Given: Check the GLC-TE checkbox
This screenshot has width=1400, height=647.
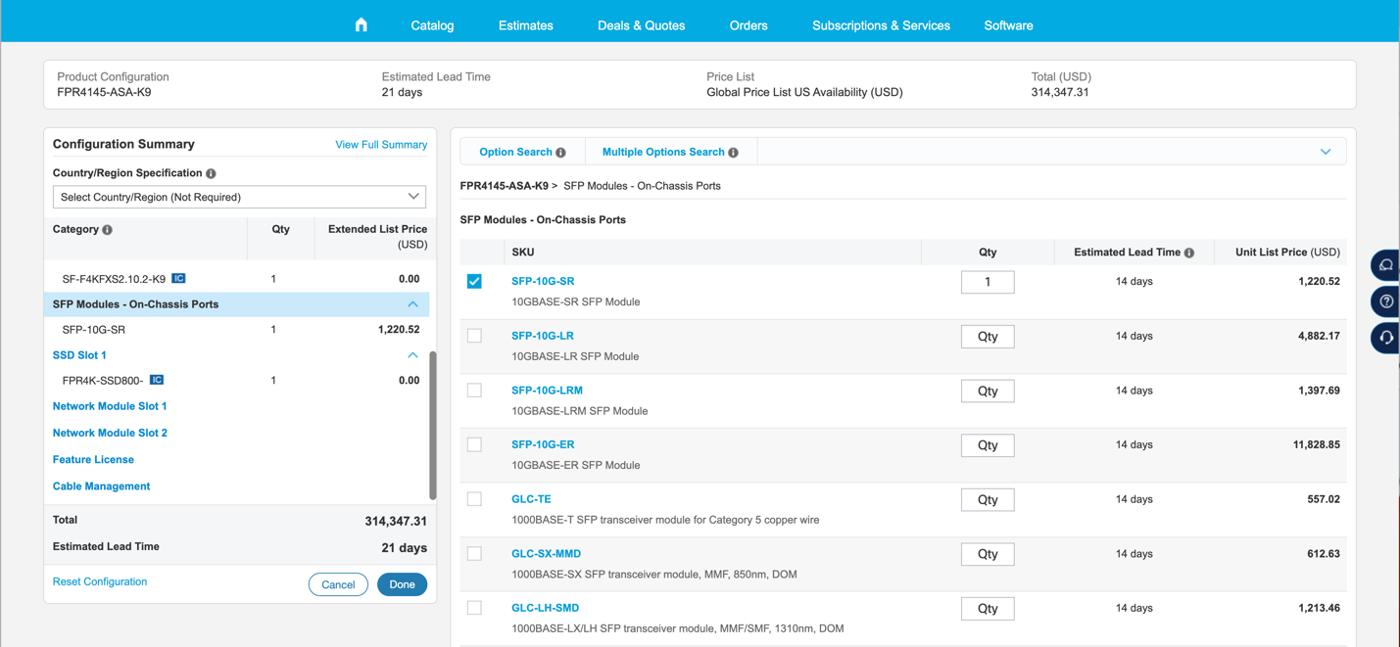Looking at the screenshot, I should click(474, 499).
